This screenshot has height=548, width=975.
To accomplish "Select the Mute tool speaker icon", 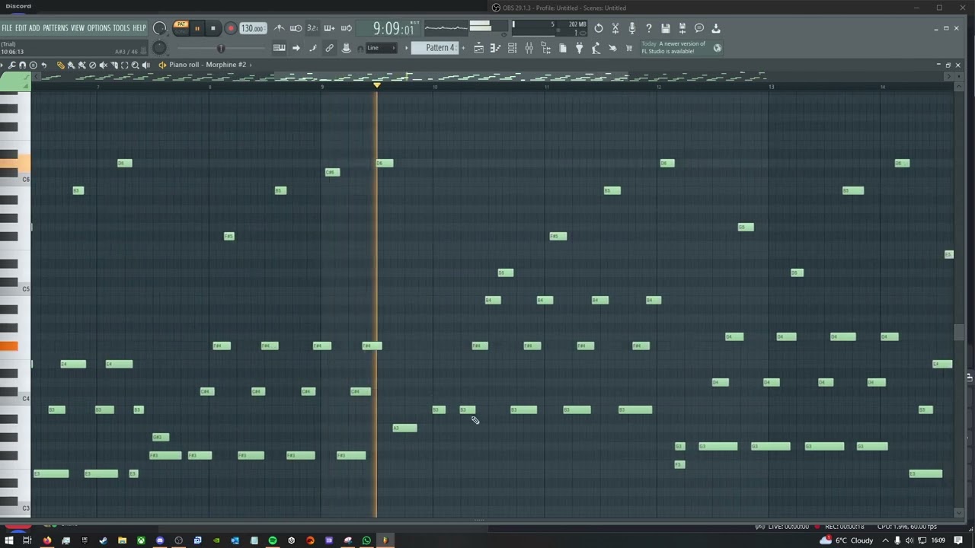I will [104, 65].
